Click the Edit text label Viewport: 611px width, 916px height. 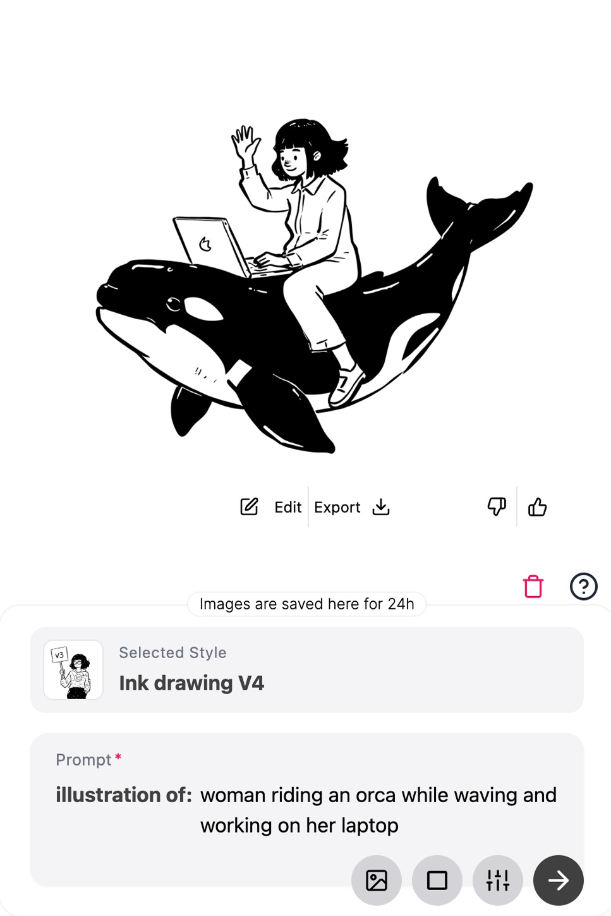tap(287, 508)
